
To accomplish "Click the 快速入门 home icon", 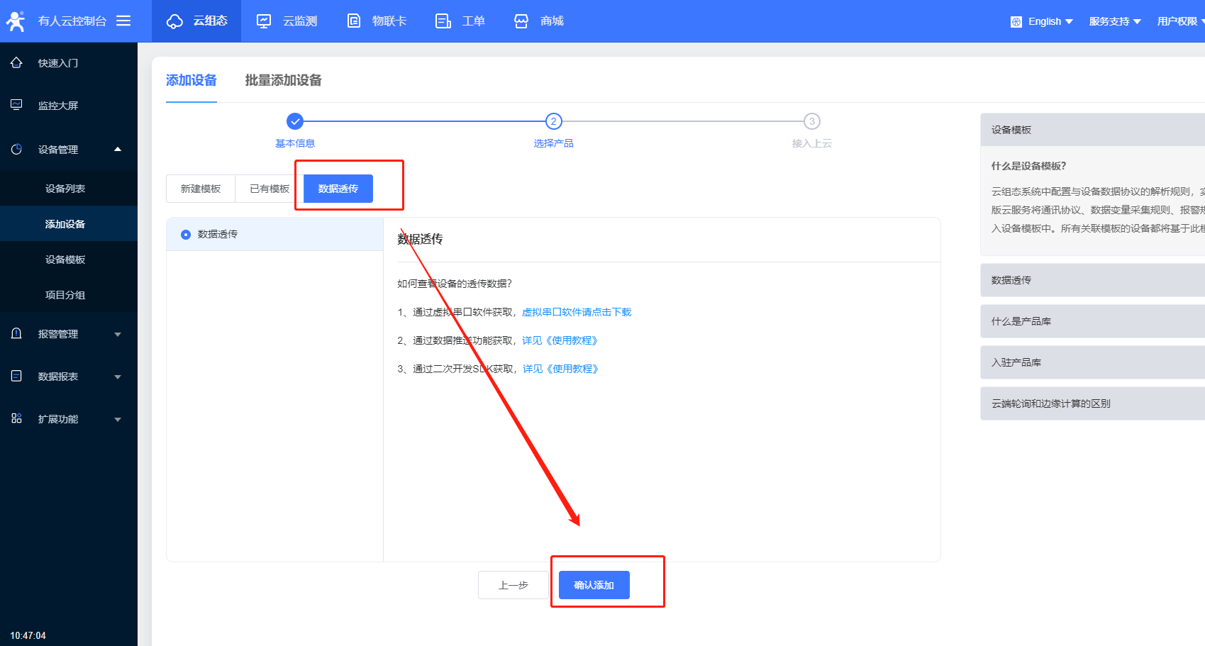I will [16, 63].
